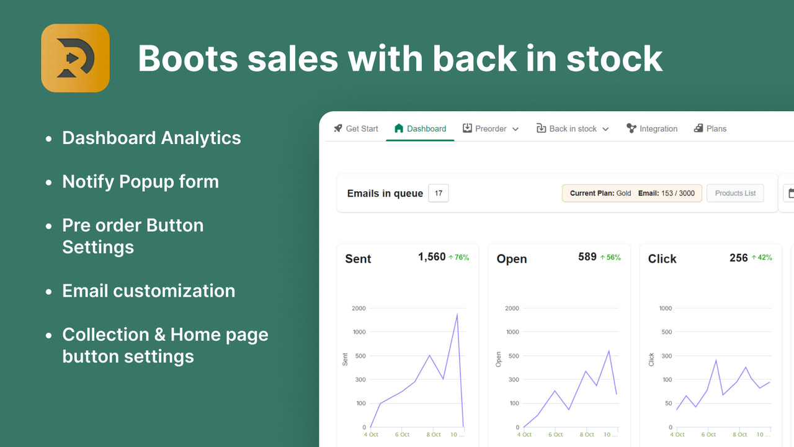Click the Sent card title

point(358,259)
